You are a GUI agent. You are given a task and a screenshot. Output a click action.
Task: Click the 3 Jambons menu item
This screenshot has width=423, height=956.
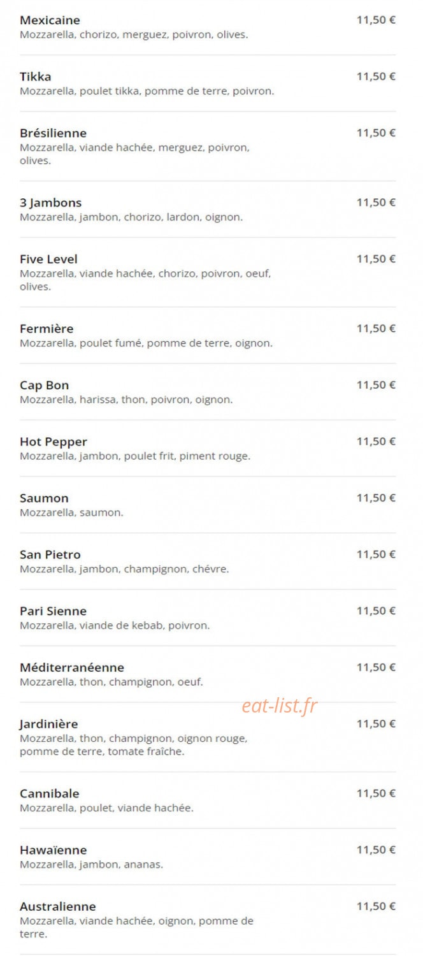pos(51,203)
